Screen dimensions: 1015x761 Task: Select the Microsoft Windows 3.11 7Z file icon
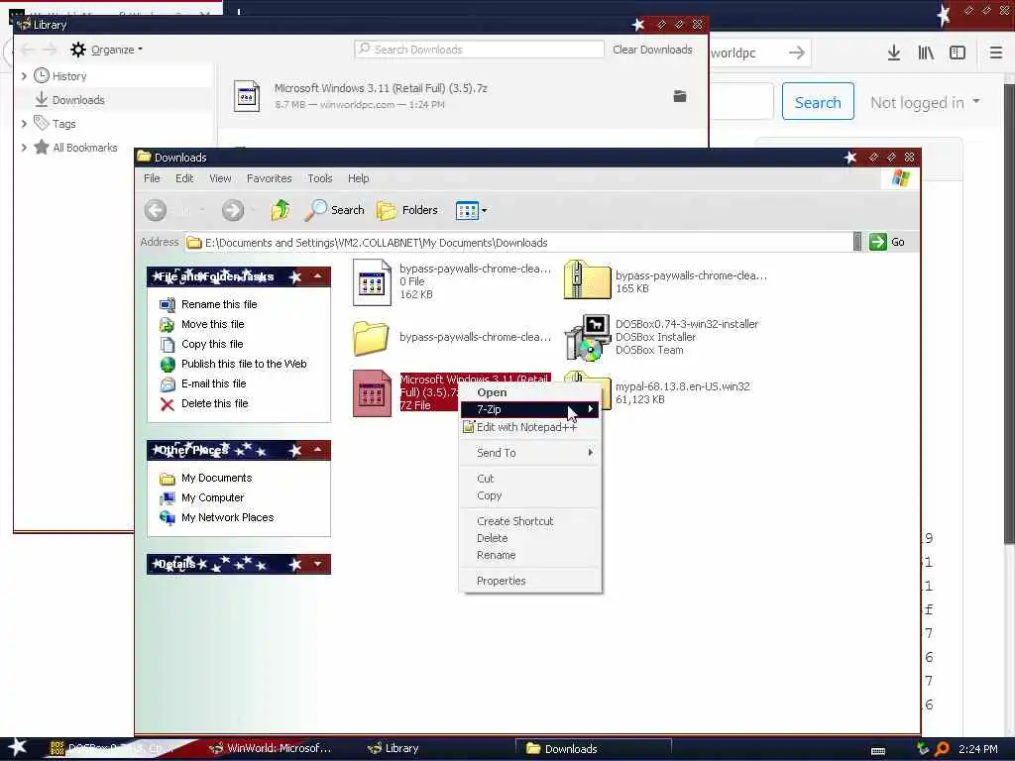372,393
